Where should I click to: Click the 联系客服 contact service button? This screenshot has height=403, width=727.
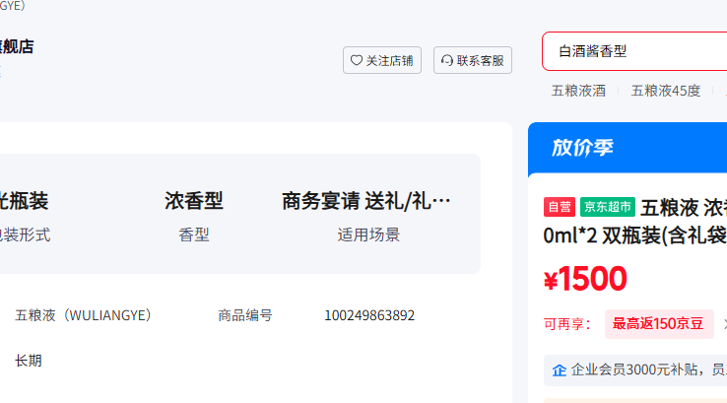click(473, 60)
